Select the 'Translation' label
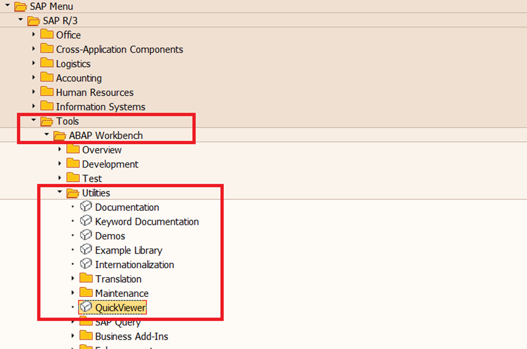The height and width of the screenshot is (349, 527). 118,279
